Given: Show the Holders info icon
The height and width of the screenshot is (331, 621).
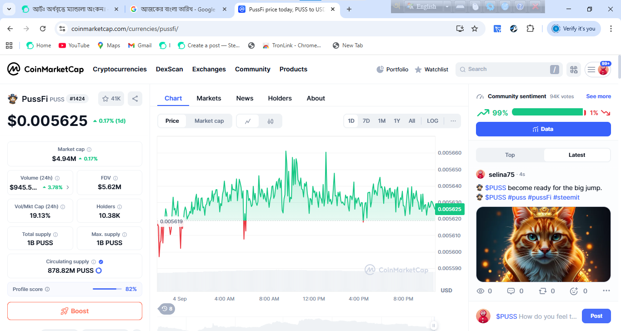Looking at the screenshot, I should [x=120, y=206].
